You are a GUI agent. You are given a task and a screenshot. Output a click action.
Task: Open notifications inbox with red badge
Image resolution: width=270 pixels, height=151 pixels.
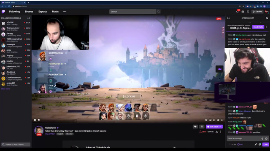(238, 11)
